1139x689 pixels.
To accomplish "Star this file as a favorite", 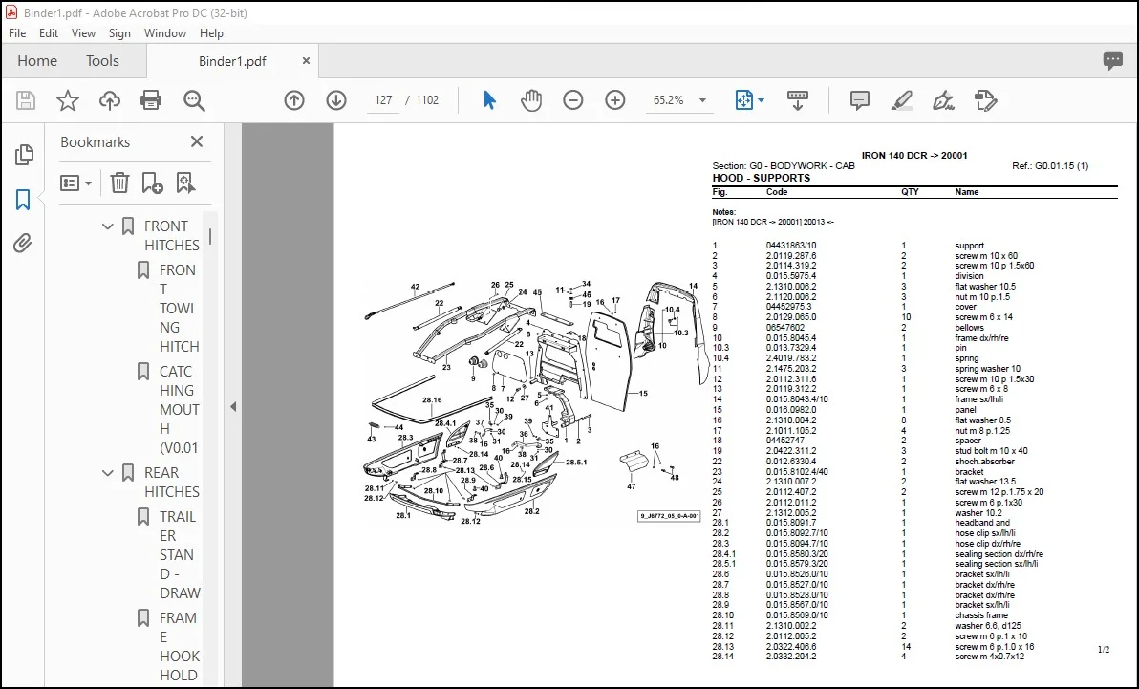I will pyautogui.click(x=68, y=100).
